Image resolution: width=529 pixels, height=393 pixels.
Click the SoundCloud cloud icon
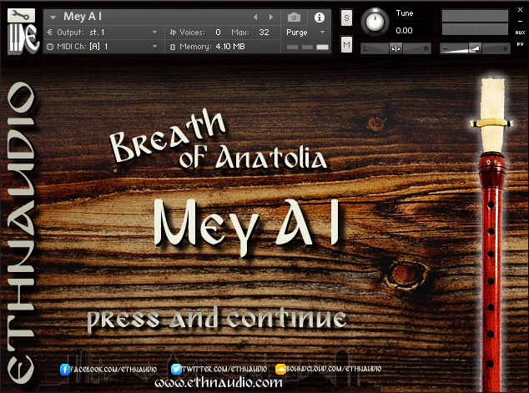[280, 369]
